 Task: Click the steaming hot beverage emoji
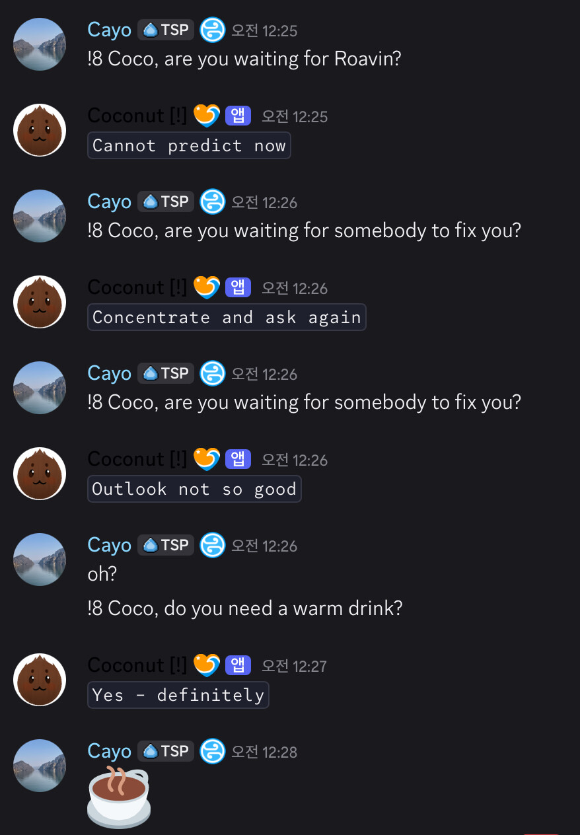[119, 797]
